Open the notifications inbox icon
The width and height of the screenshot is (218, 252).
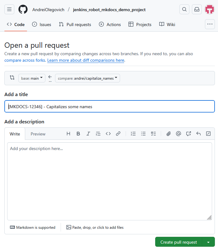[197, 9]
